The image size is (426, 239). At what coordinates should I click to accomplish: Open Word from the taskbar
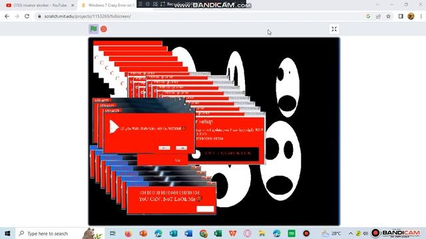click(x=188, y=233)
